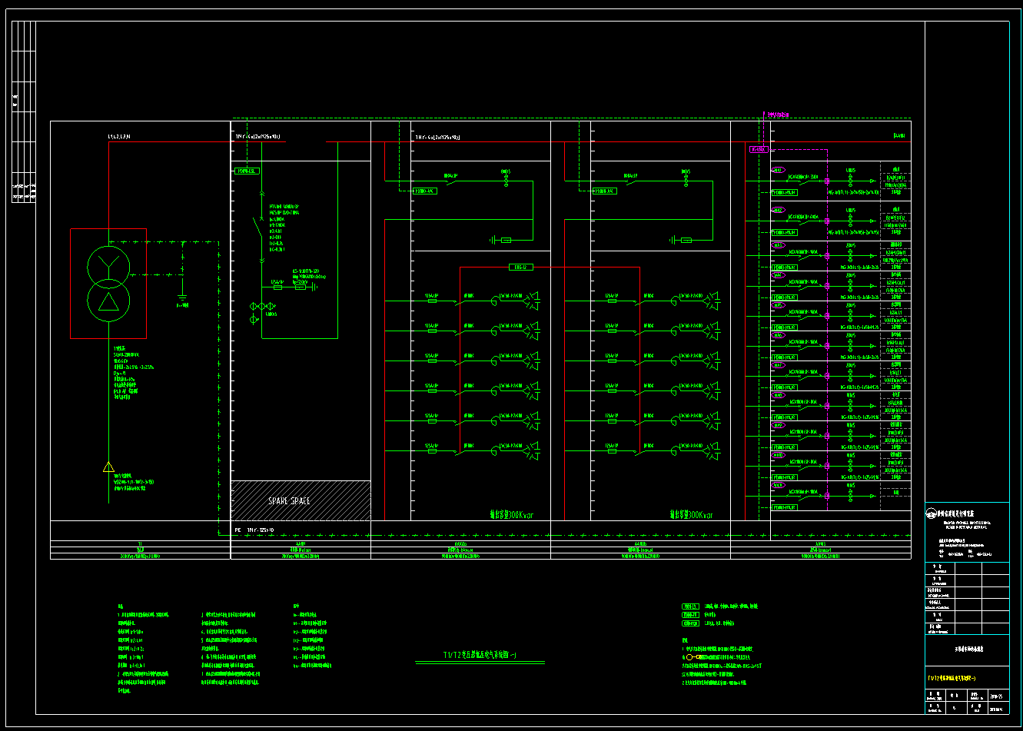Select the green boxed tag above the main breaker
Screen dimensions: 1023x731
coord(247,171)
